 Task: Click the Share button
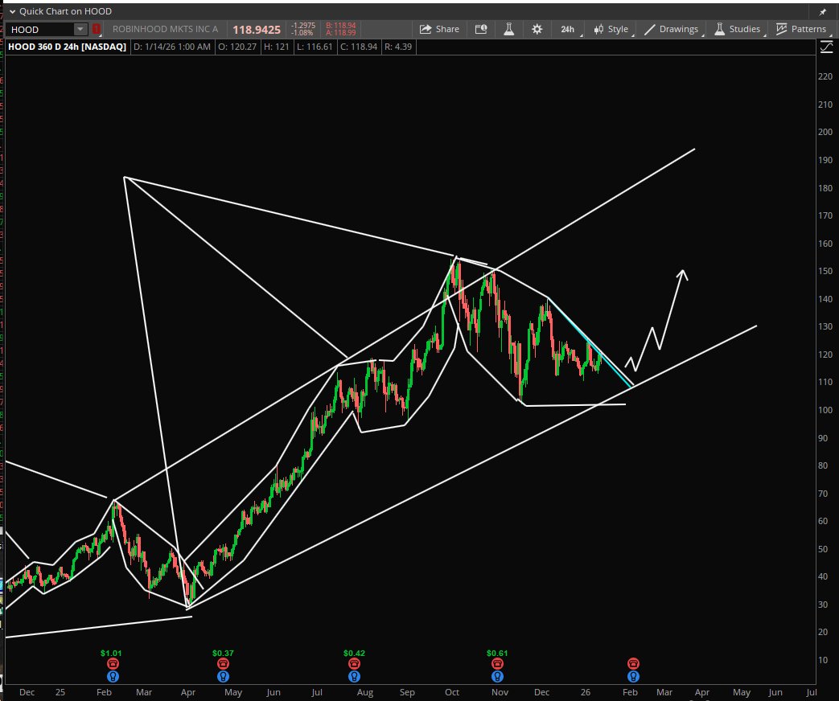[x=440, y=29]
